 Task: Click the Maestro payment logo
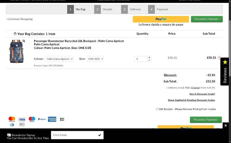[32, 119]
